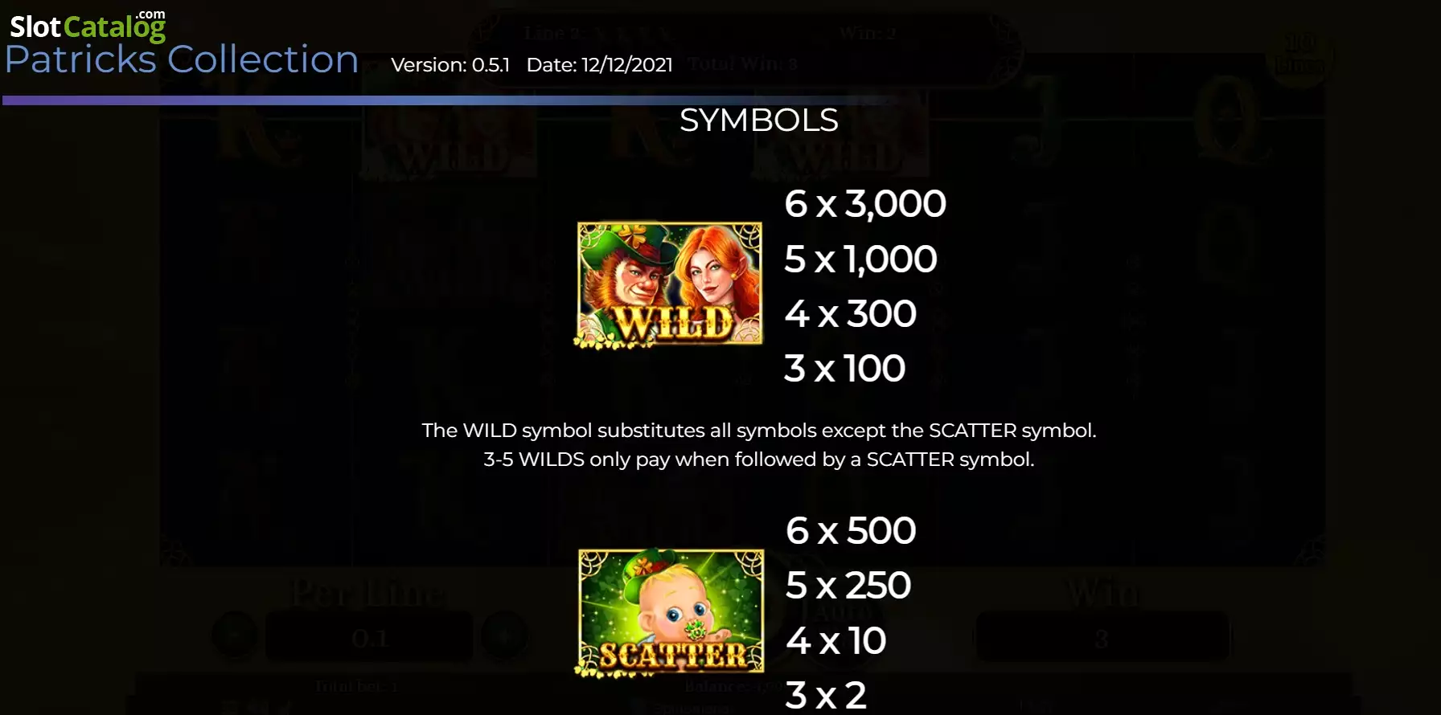
Task: Click the WILD leprechaun symbol image
Action: click(x=669, y=285)
